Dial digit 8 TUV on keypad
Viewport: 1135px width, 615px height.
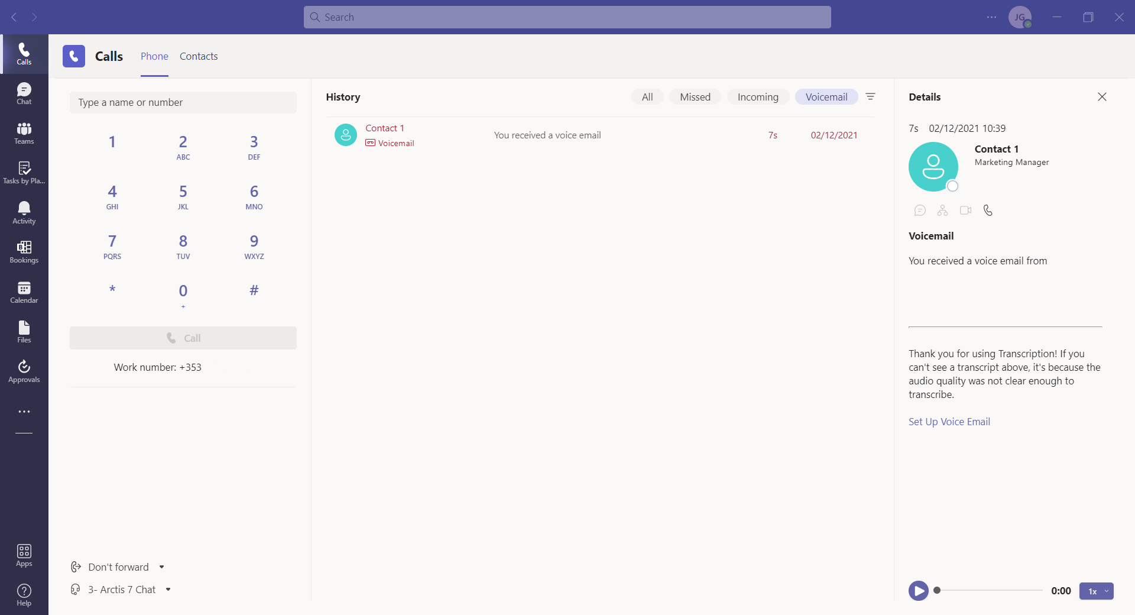point(183,246)
